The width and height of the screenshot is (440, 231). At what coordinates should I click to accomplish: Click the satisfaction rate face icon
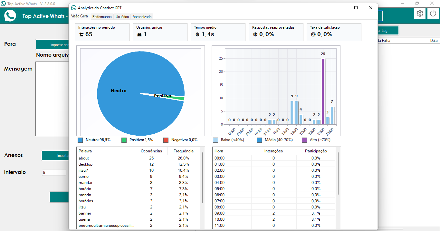coord(313,34)
